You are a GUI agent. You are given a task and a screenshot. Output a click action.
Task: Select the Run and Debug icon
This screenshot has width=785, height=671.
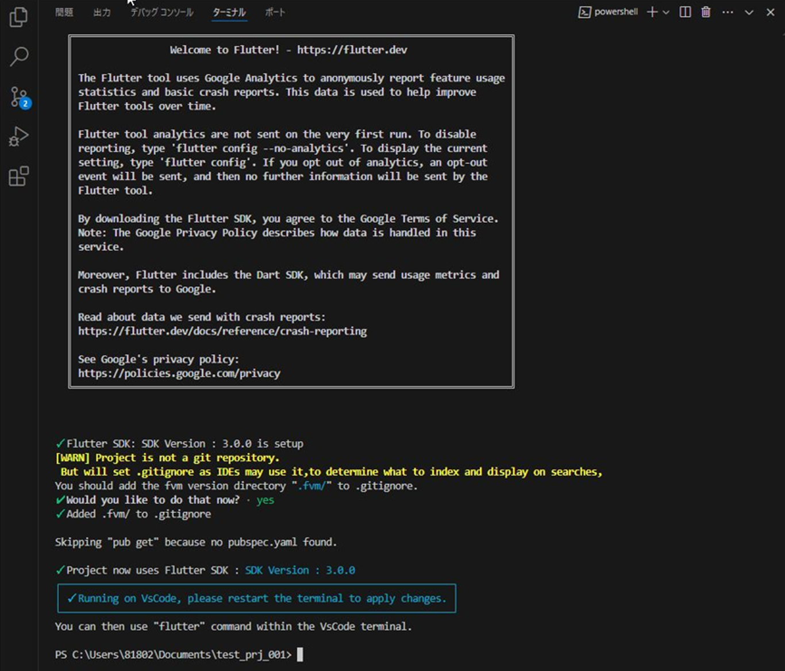point(19,136)
